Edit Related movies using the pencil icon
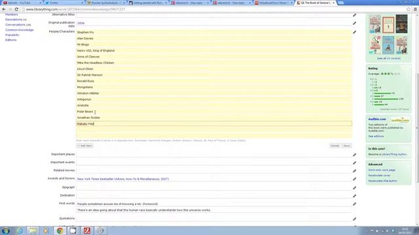 pos(354,170)
